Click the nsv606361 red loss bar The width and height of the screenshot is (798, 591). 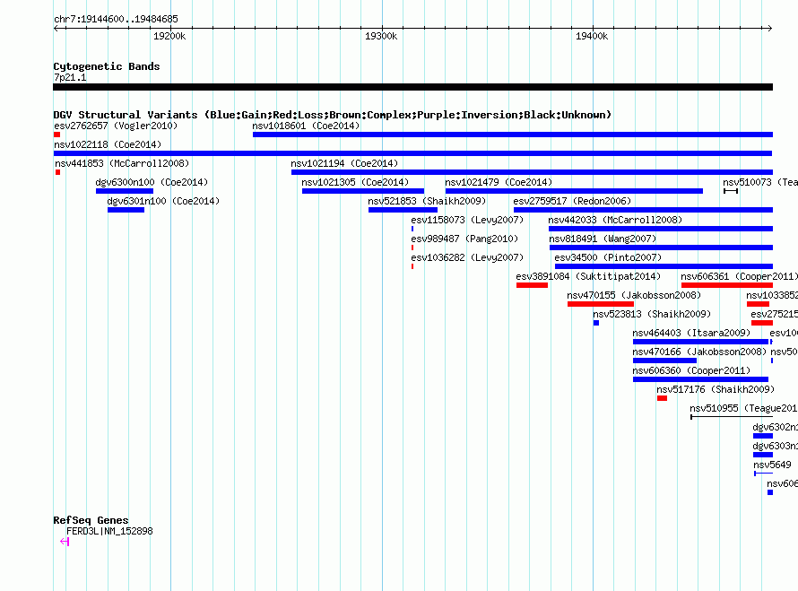(x=727, y=285)
